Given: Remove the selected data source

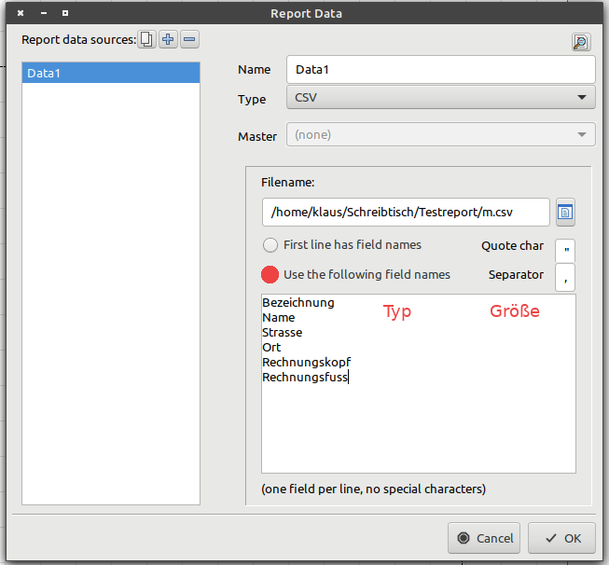Looking at the screenshot, I should click(189, 39).
